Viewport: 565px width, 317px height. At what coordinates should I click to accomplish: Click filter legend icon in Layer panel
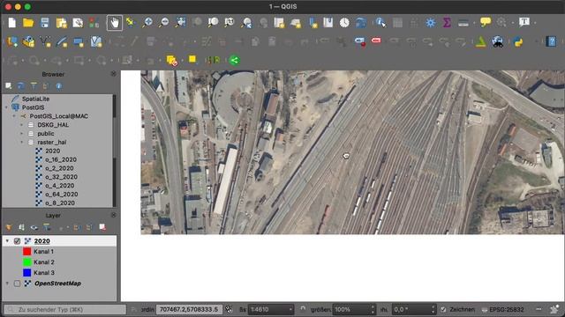click(47, 227)
